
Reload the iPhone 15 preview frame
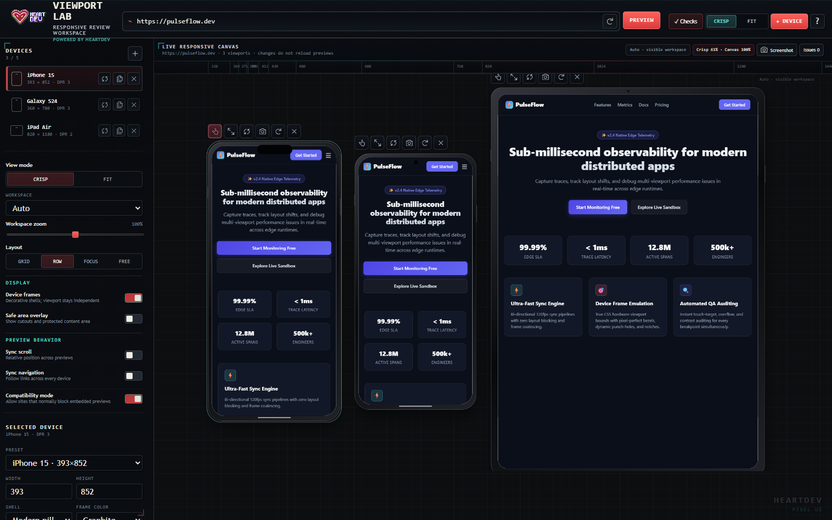(x=279, y=132)
